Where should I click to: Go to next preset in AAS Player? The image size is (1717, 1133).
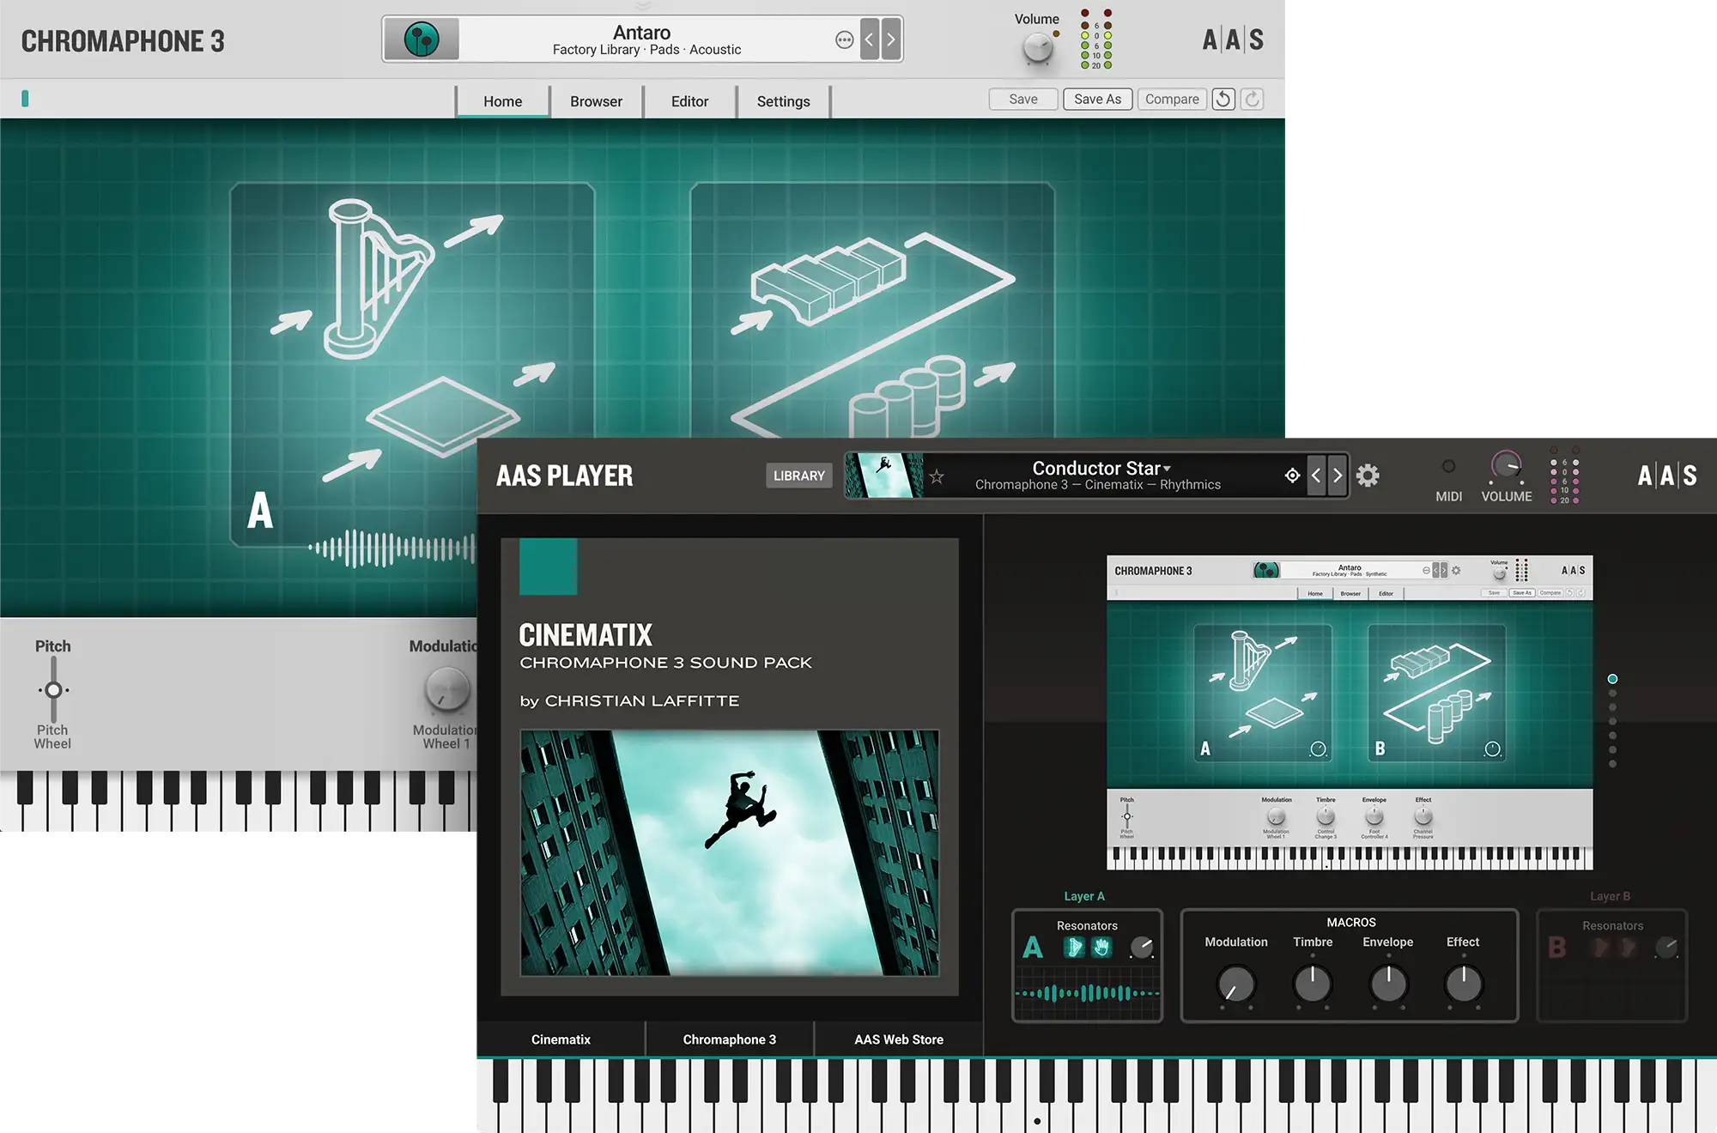click(1338, 476)
